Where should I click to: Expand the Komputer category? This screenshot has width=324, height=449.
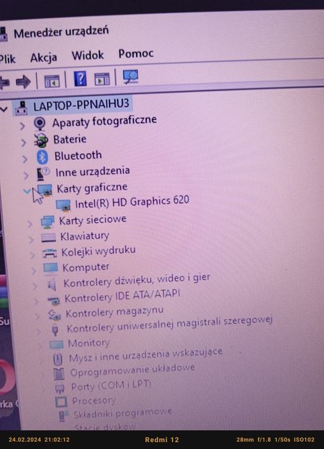pyautogui.click(x=34, y=270)
